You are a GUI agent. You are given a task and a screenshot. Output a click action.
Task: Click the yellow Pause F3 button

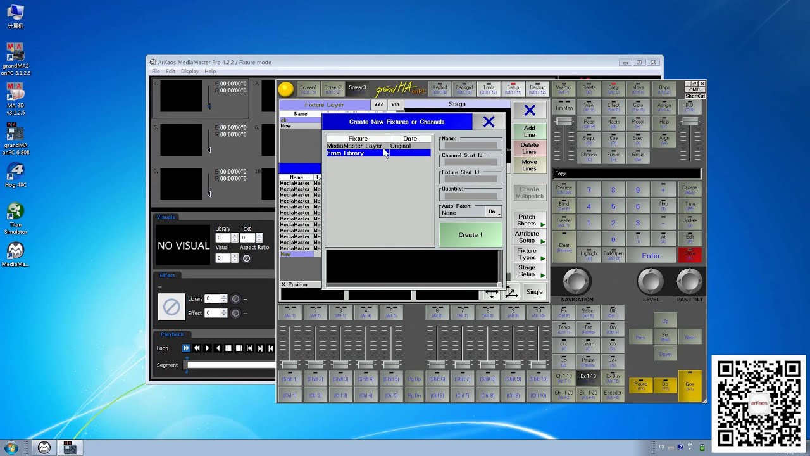tap(640, 385)
